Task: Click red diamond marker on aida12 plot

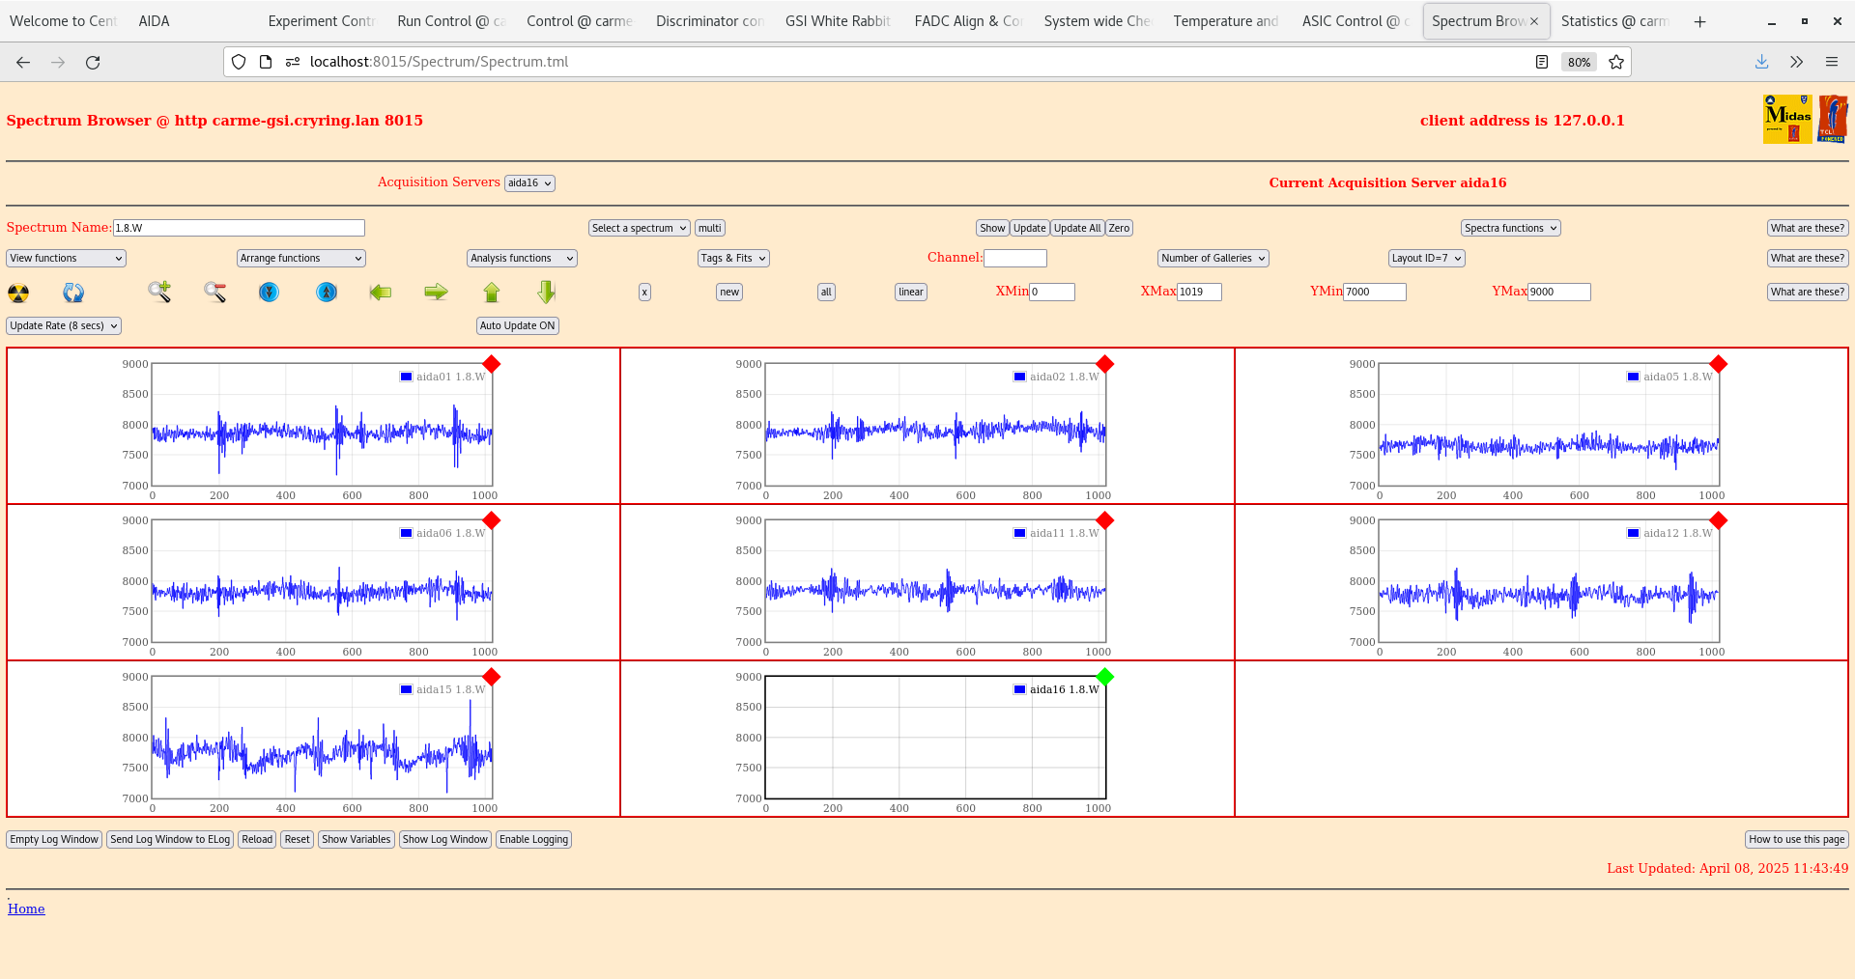Action: coord(1719,520)
